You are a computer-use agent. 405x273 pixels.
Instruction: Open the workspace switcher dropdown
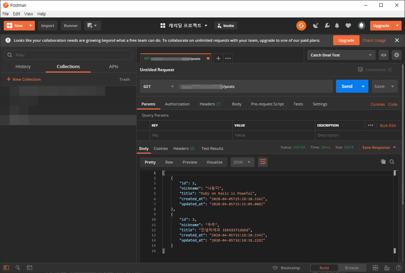tap(184, 26)
